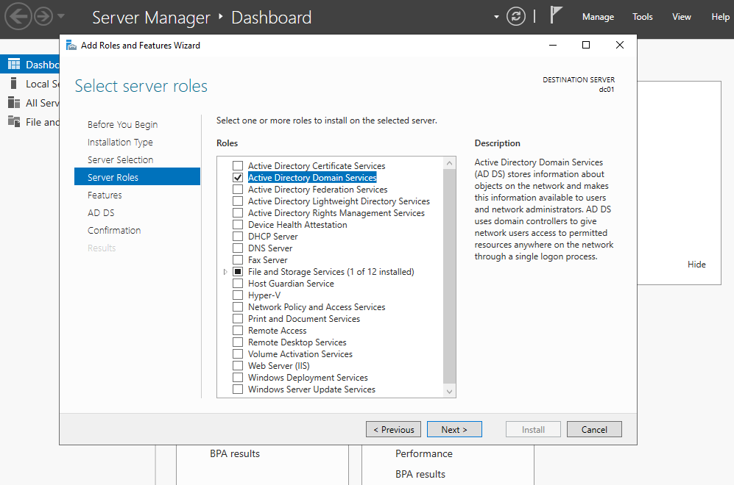Click the File and Storage Services sidebar icon
Viewport: 734px width, 485px height.
[14, 122]
